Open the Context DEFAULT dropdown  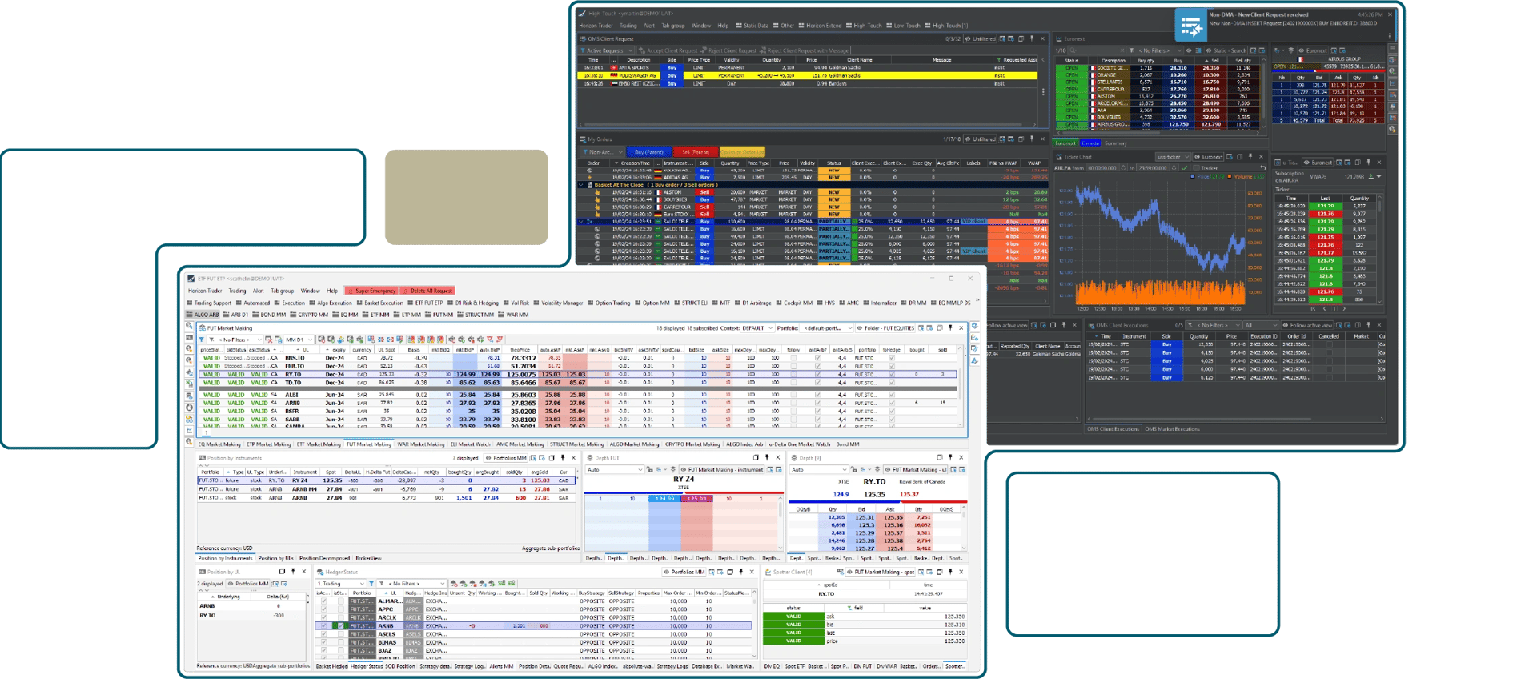[756, 328]
